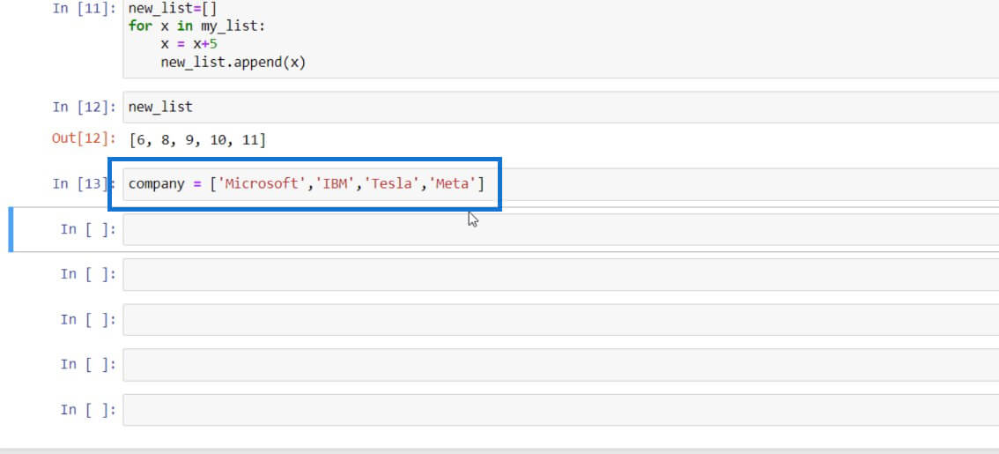Click the horizontal scrollbar at window bottom

click(499, 450)
